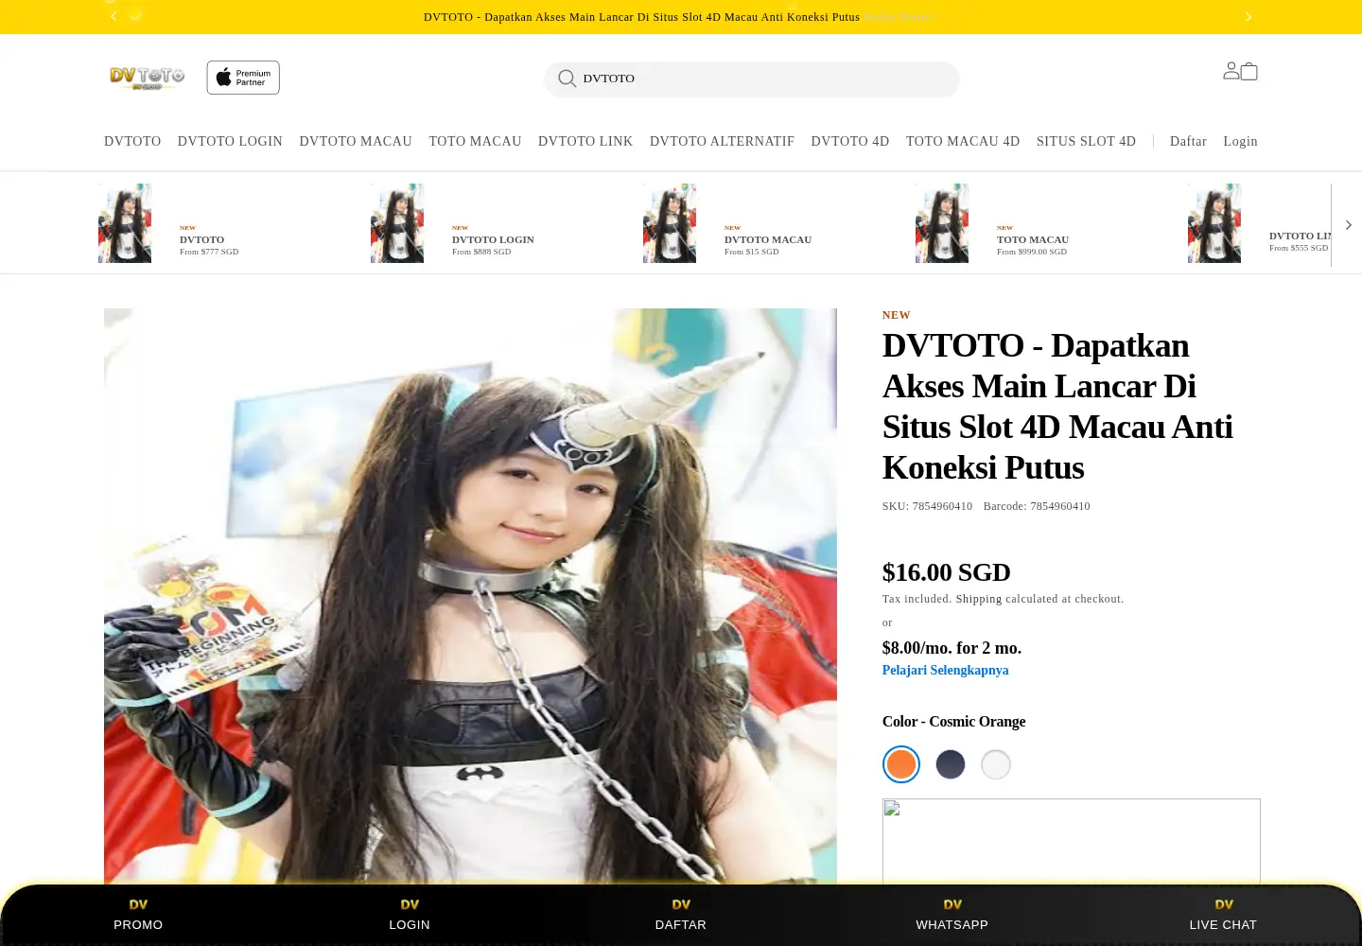Open the SITUS SLOT 4D nav item
Viewport: 1362px width, 946px height.
tap(1086, 141)
